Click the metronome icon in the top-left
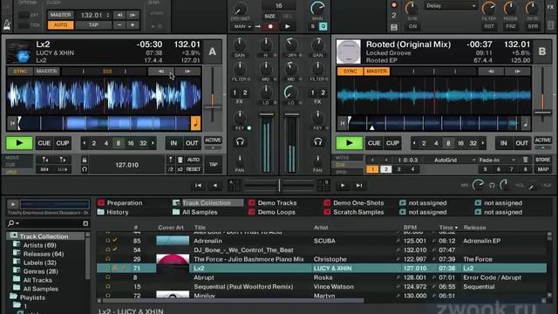 tap(7, 25)
